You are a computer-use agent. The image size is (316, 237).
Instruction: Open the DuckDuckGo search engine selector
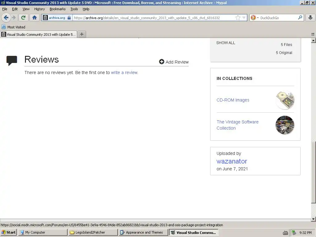(x=254, y=18)
